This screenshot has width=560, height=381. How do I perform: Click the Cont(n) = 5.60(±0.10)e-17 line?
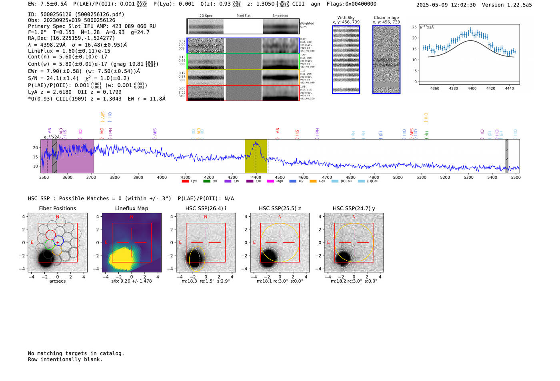[68, 57]
